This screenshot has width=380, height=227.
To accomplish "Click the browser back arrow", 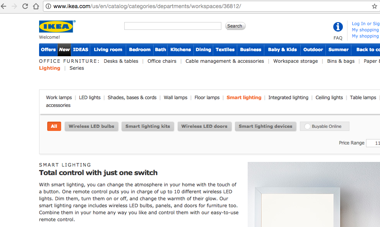I will click(x=3, y=6).
